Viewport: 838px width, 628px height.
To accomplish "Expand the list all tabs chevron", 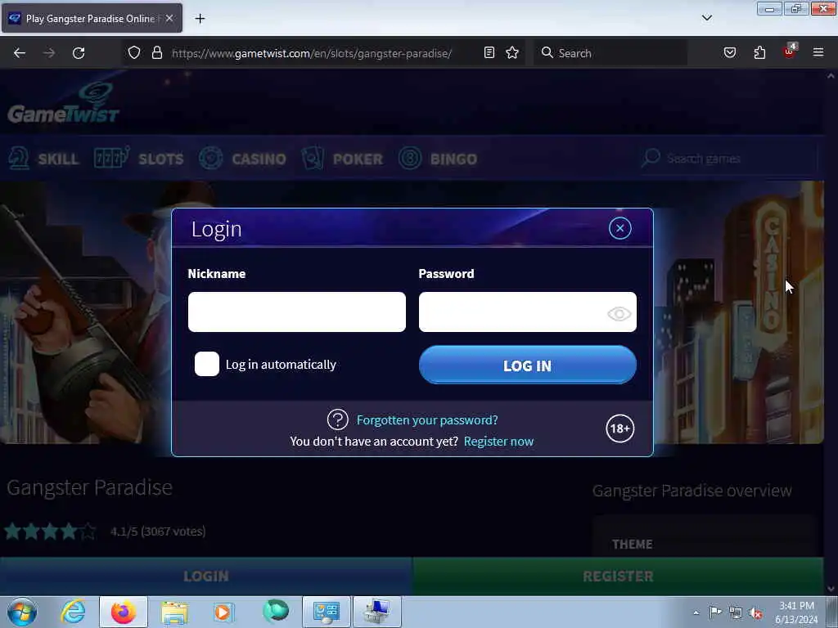I will tap(707, 18).
